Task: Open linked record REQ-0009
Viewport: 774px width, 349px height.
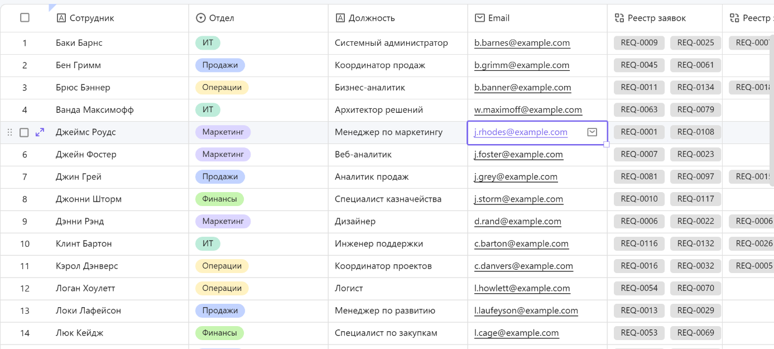Action: tap(639, 43)
